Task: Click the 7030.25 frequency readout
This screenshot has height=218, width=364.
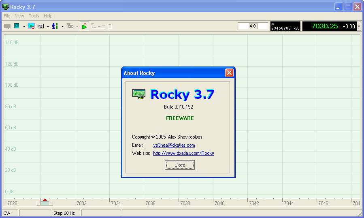Action: coord(324,26)
